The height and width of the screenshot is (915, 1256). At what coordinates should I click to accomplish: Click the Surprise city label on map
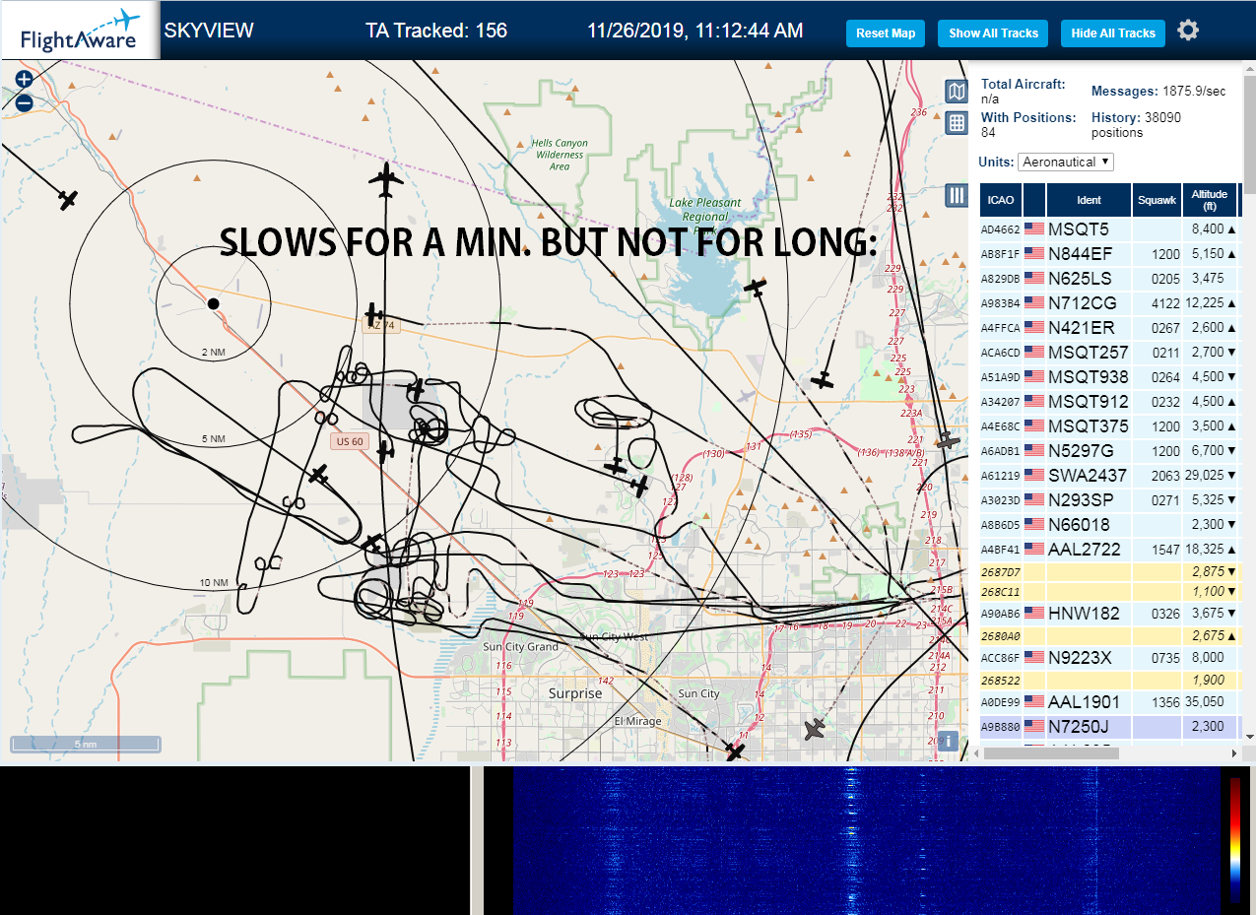click(575, 693)
